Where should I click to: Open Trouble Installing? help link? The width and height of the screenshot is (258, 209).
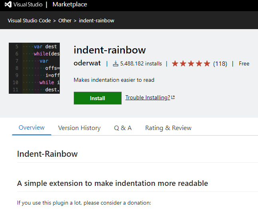tap(148, 97)
